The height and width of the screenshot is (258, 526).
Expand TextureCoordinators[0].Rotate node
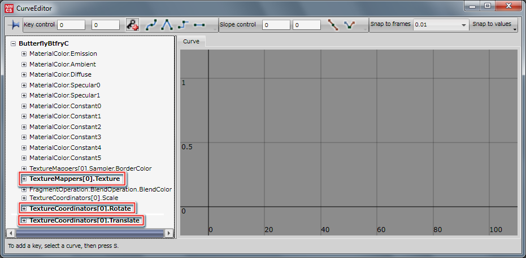click(24, 209)
